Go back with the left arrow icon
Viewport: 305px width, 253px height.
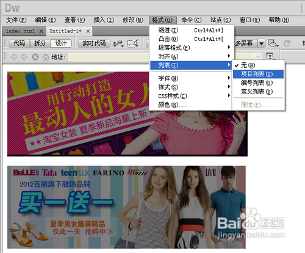(x=14, y=57)
